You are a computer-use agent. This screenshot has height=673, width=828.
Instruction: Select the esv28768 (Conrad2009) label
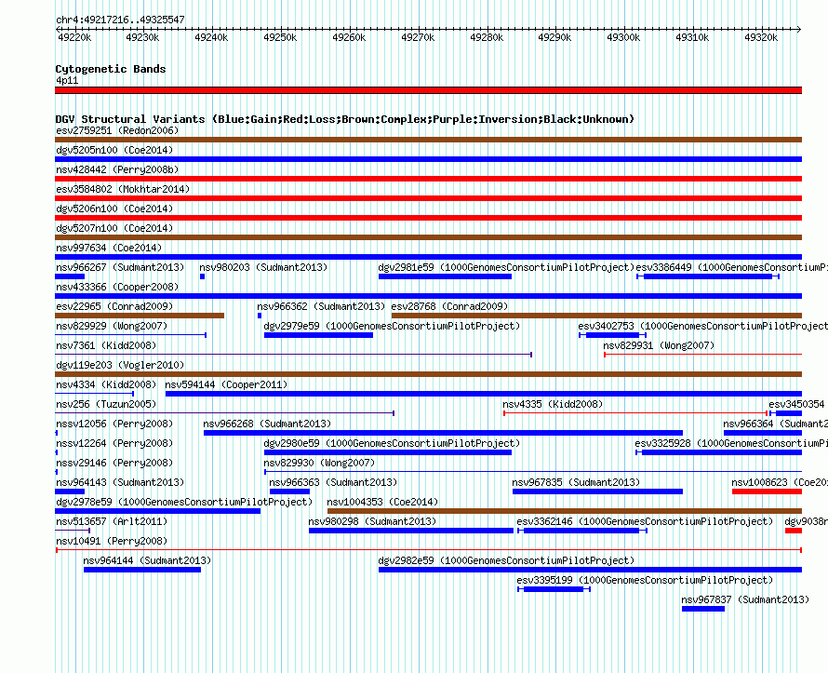[449, 306]
